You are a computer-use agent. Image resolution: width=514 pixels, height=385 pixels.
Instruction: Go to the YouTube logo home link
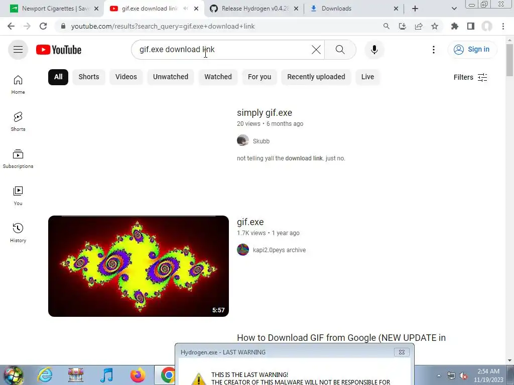click(x=59, y=50)
